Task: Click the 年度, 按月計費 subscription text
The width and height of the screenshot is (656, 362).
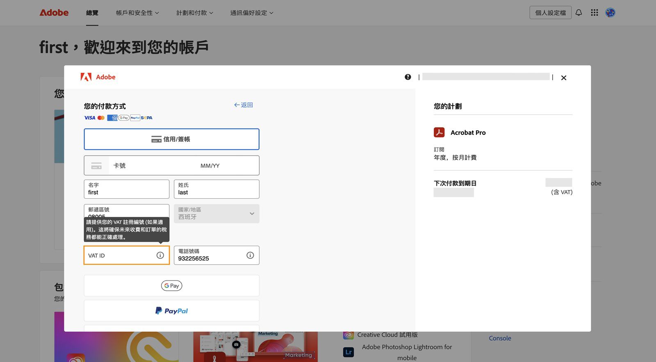Action: tap(455, 158)
